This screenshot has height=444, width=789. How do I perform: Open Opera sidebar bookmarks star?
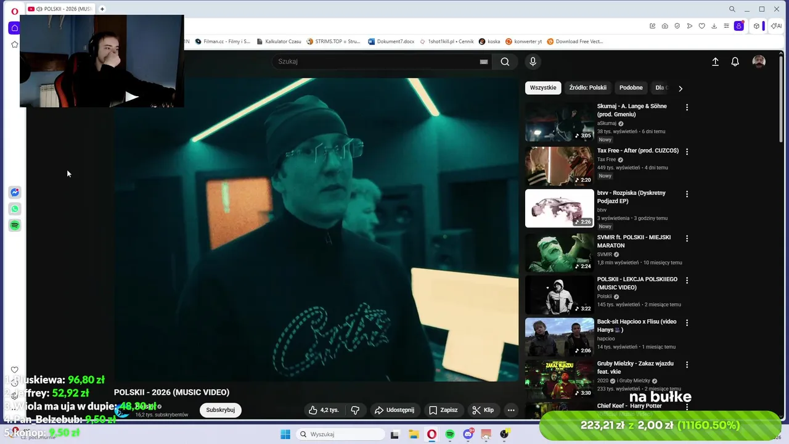[x=15, y=44]
